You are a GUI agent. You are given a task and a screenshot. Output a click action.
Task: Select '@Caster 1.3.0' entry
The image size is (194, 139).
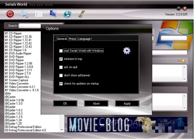pyautogui.click(x=14, y=104)
